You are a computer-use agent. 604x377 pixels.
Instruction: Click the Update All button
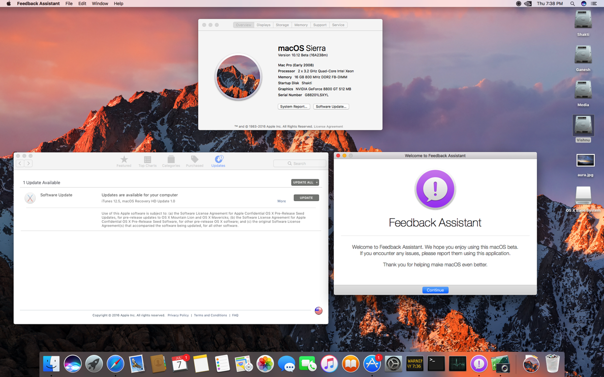coord(303,182)
